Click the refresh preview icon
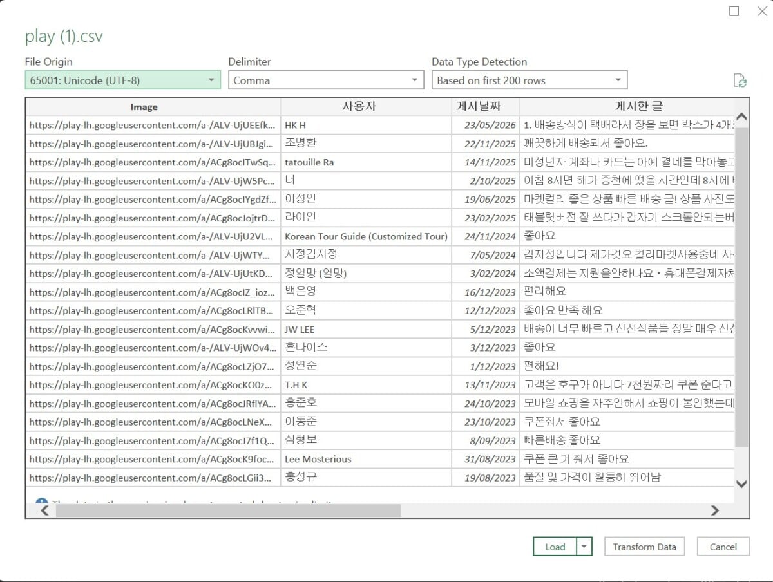The height and width of the screenshot is (582, 773). tap(740, 80)
